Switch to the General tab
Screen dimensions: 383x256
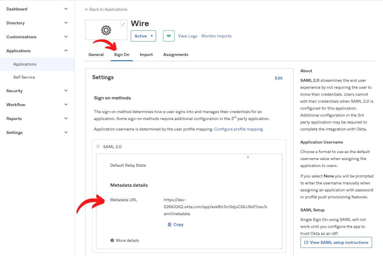click(x=96, y=55)
